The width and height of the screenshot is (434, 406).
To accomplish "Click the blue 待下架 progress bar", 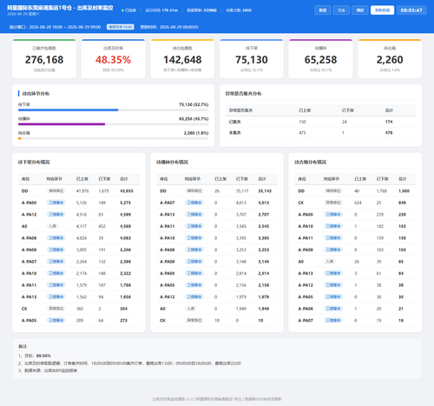I will [69, 110].
